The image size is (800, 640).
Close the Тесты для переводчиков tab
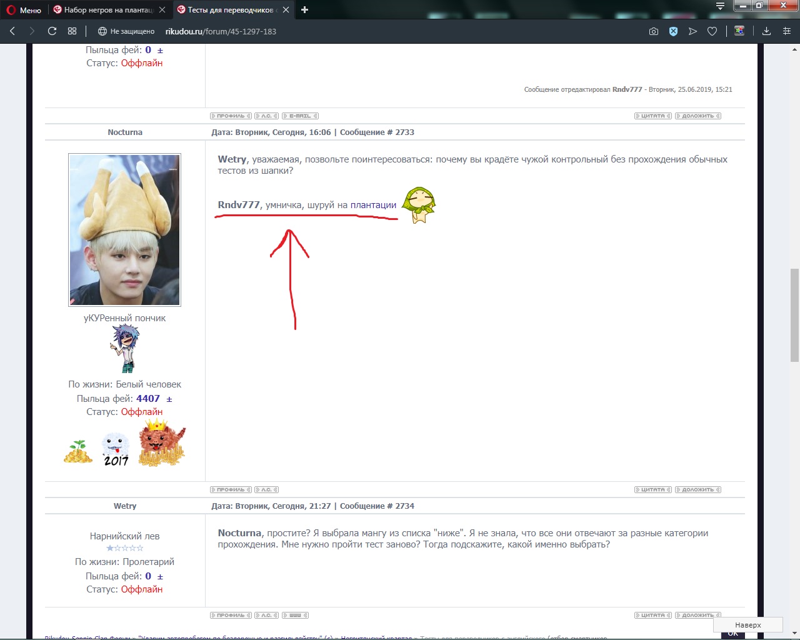point(286,10)
